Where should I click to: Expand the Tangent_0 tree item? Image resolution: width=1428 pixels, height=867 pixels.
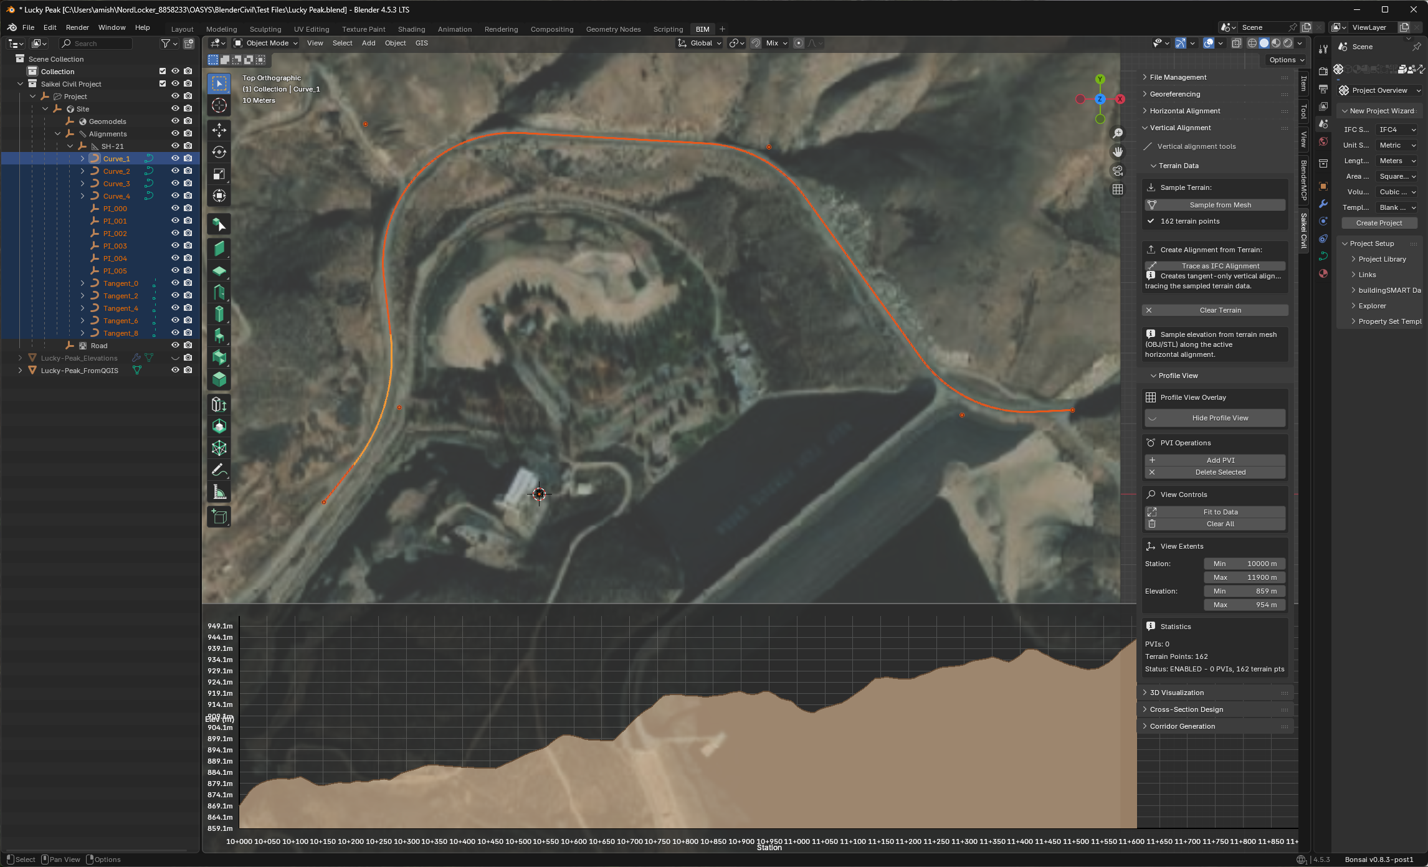click(x=82, y=283)
